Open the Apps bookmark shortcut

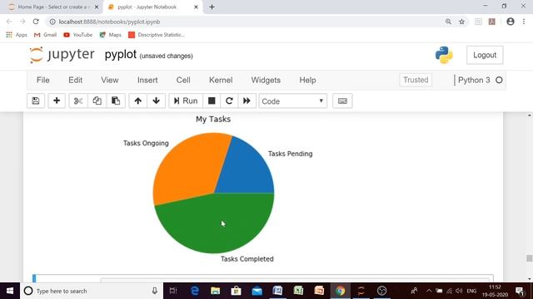[17, 35]
